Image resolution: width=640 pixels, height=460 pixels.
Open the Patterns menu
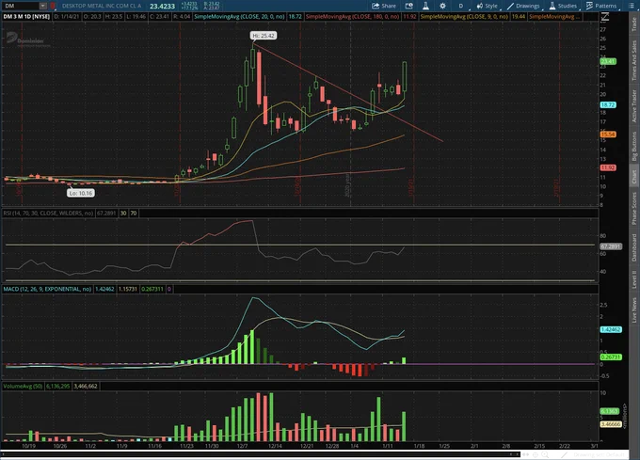(601, 6)
